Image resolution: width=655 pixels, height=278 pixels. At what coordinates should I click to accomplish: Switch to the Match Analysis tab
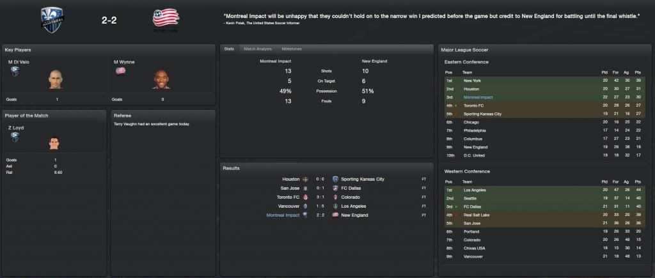click(258, 49)
